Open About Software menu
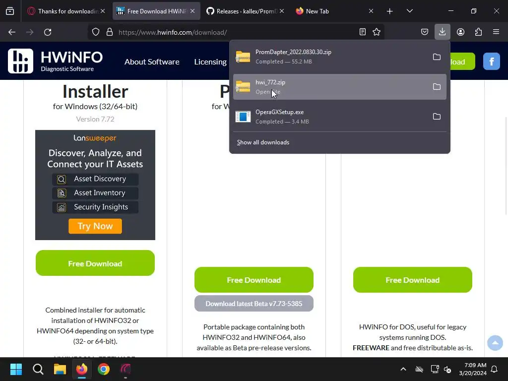This screenshot has width=508, height=381. click(x=152, y=62)
